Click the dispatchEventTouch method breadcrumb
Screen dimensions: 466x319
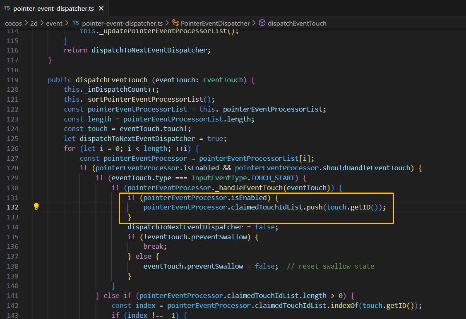click(x=297, y=23)
